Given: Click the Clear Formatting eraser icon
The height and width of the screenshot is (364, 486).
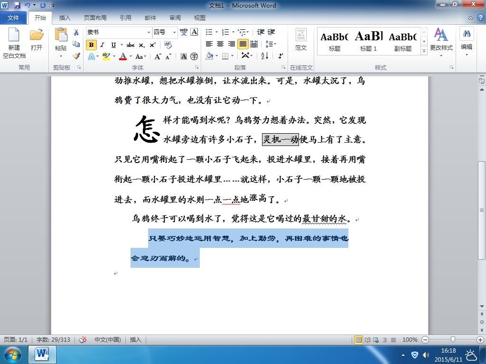Looking at the screenshot, I should click(x=168, y=45).
